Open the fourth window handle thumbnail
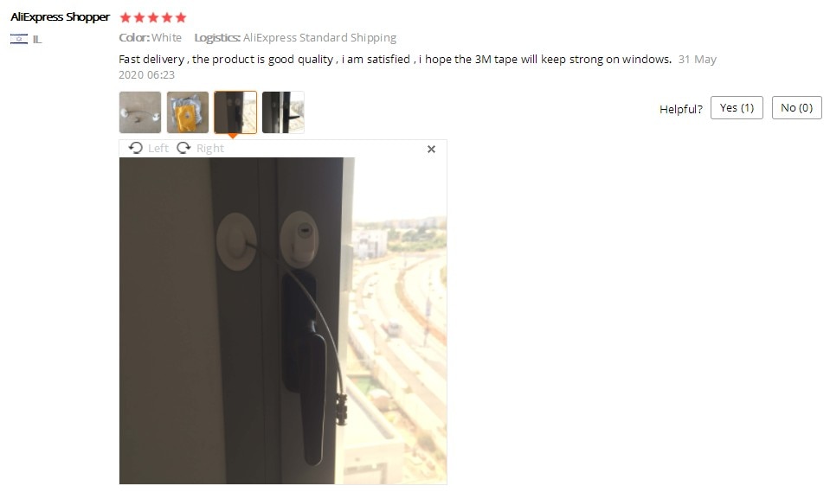This screenshot has width=830, height=492. 283,112
